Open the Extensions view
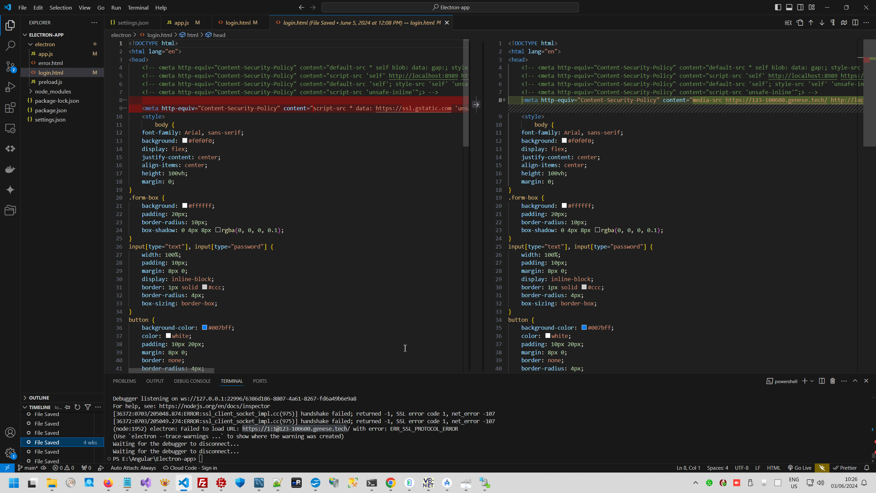This screenshot has width=876, height=493. (x=10, y=108)
